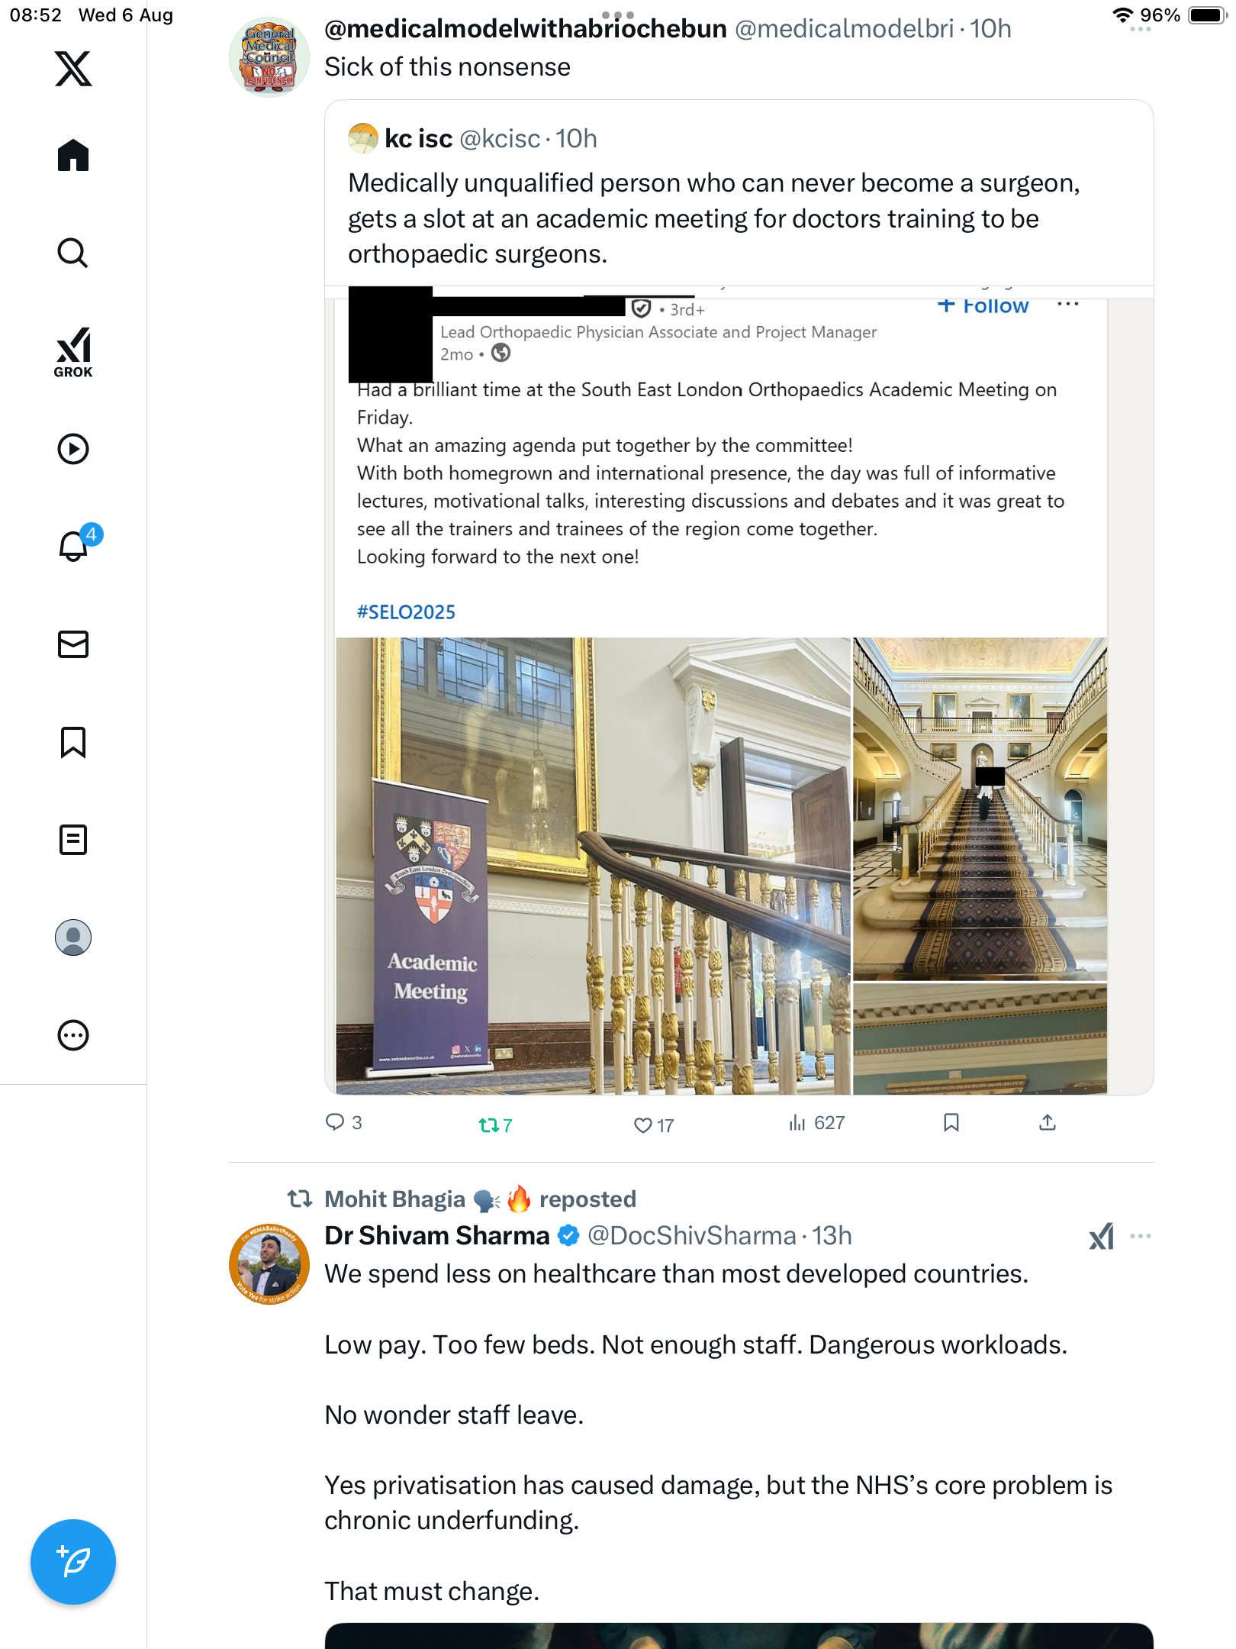Open the Search magnifier in the sidebar
Screen dimensions: 1236x1649
coord(73,253)
